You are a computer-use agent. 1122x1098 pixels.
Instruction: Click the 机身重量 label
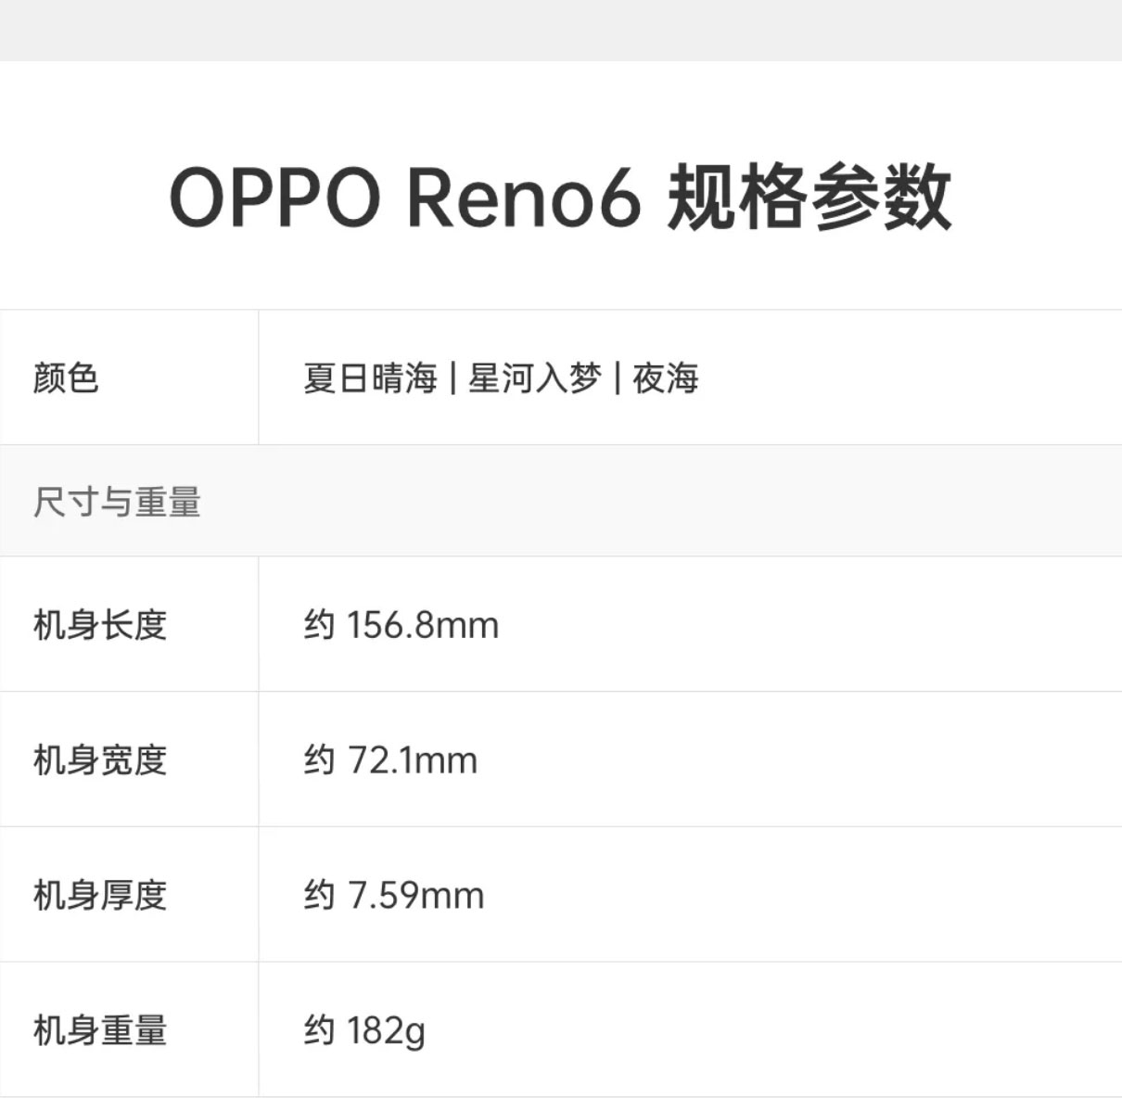click(x=100, y=1030)
